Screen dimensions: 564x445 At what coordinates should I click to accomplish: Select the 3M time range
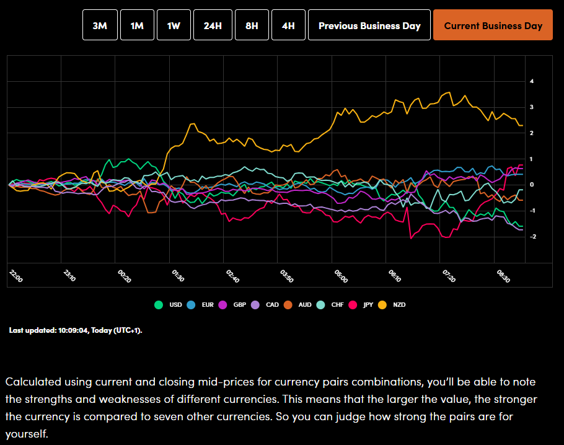100,25
